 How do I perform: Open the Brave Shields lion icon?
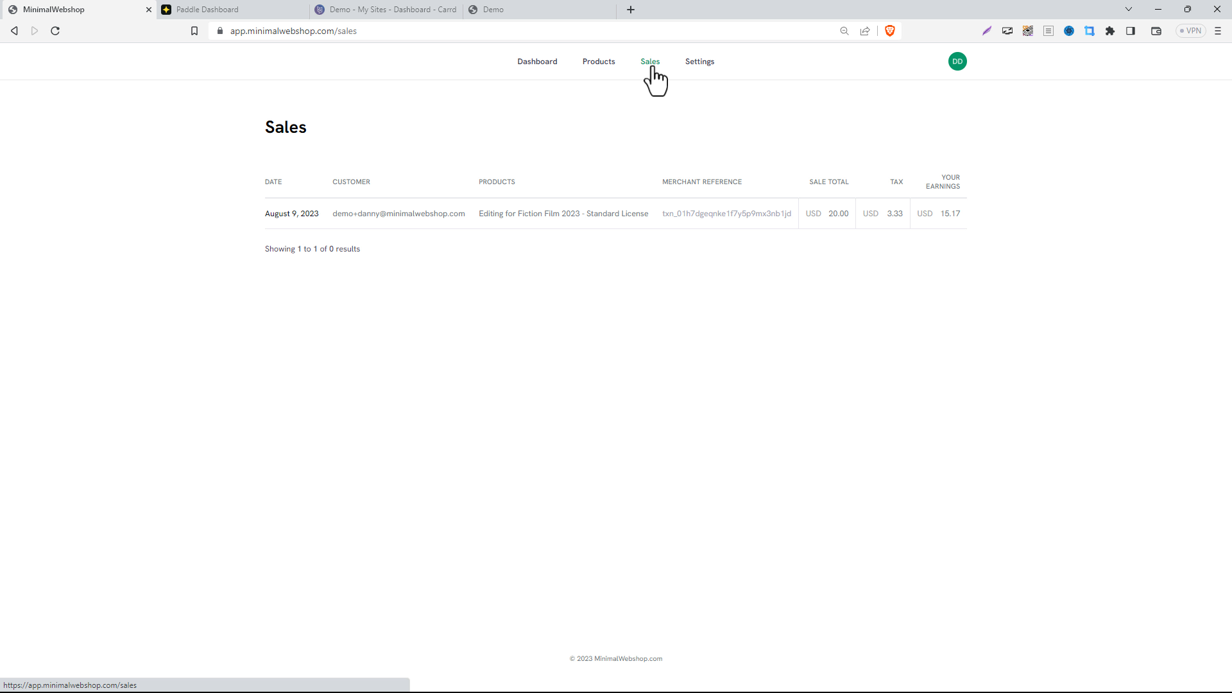pos(890,31)
